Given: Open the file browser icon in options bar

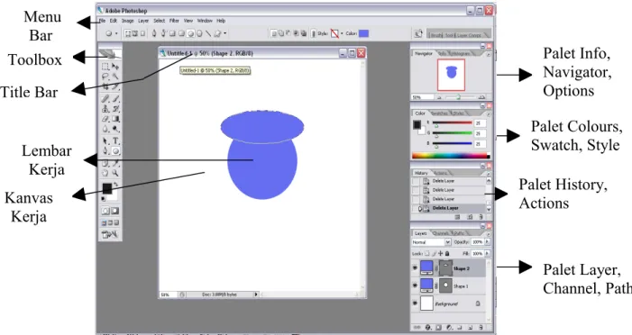Looking at the screenshot, I should (418, 34).
